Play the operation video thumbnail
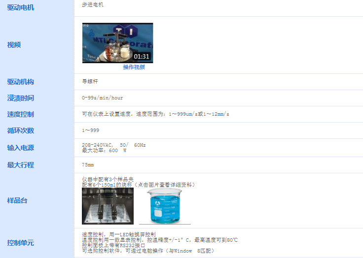This screenshot has width=363, height=258. pyautogui.click(x=117, y=43)
